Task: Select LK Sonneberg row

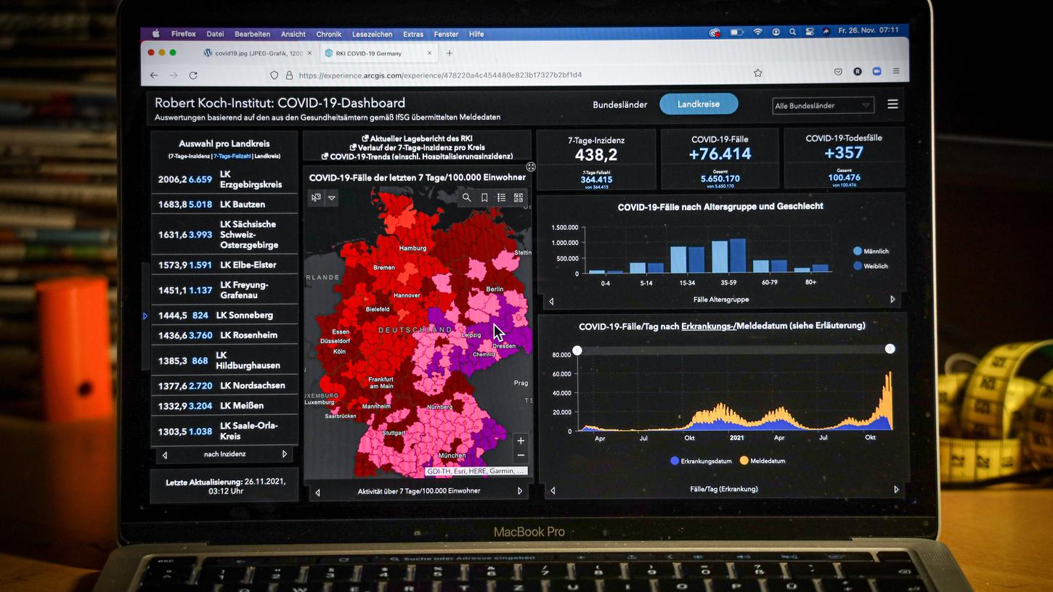Action: (x=224, y=315)
